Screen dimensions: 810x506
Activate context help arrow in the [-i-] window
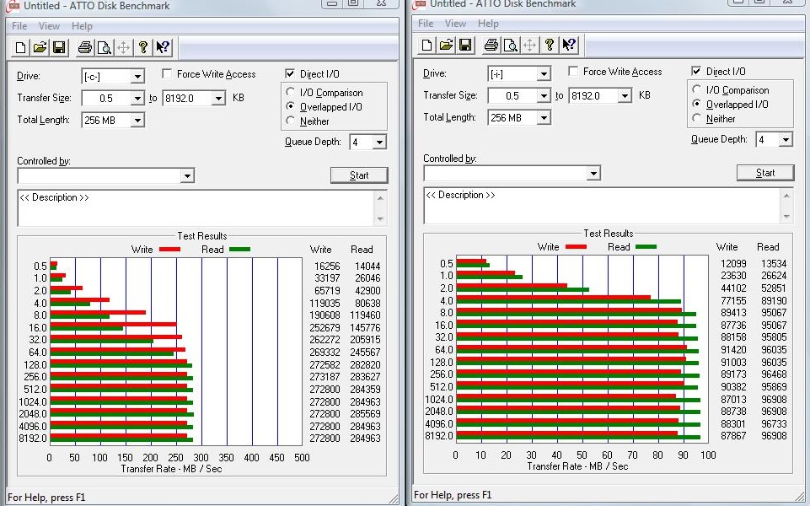569,45
